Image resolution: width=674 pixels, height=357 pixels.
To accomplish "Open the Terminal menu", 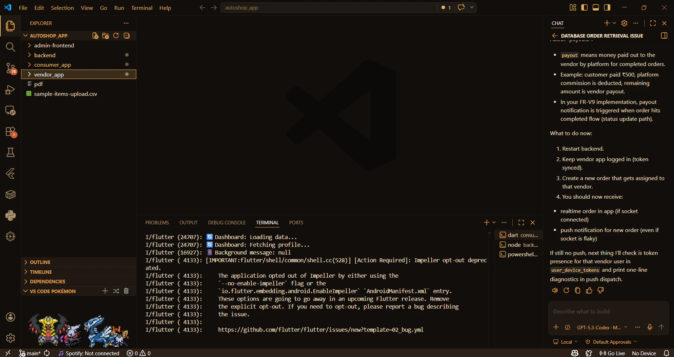I will point(142,7).
